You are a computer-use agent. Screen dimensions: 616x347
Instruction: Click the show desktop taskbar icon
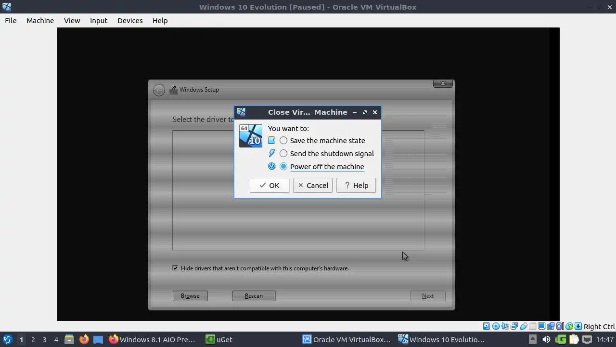click(x=98, y=339)
